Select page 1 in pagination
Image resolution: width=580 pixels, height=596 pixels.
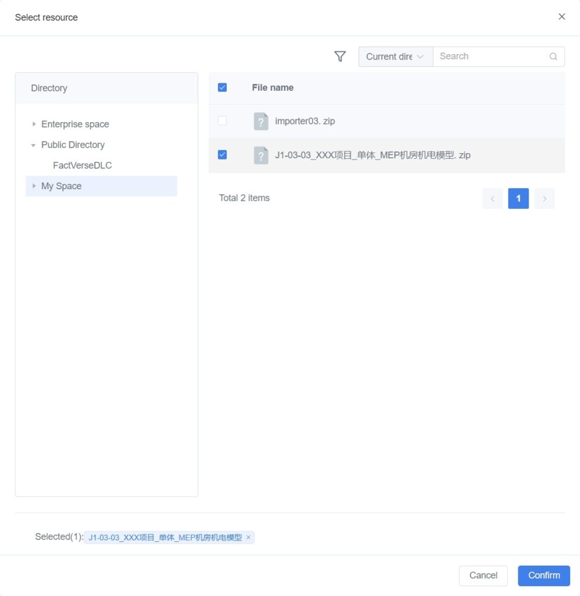coord(518,198)
